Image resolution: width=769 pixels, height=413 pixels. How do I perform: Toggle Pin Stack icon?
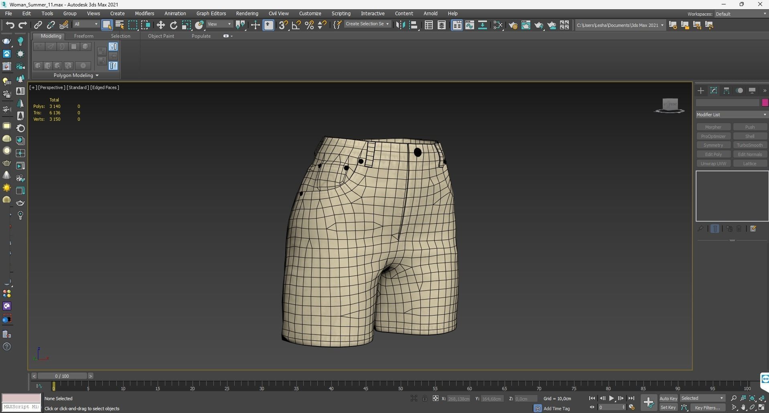700,229
